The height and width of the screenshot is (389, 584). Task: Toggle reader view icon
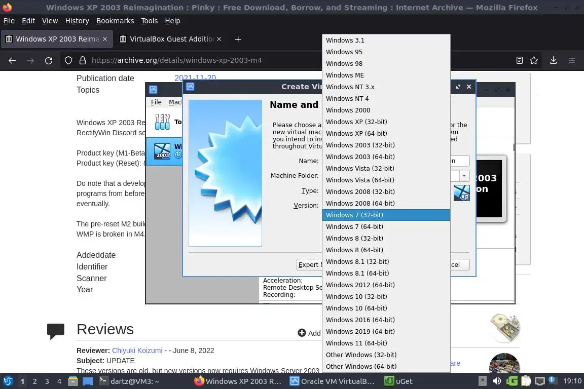point(520,60)
